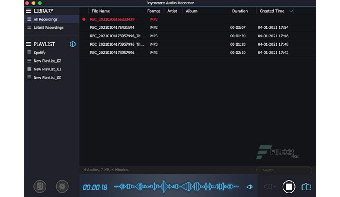The width and height of the screenshot is (340, 197).
Task: Click the New PlayList_02 list icon
Action: tap(29, 61)
